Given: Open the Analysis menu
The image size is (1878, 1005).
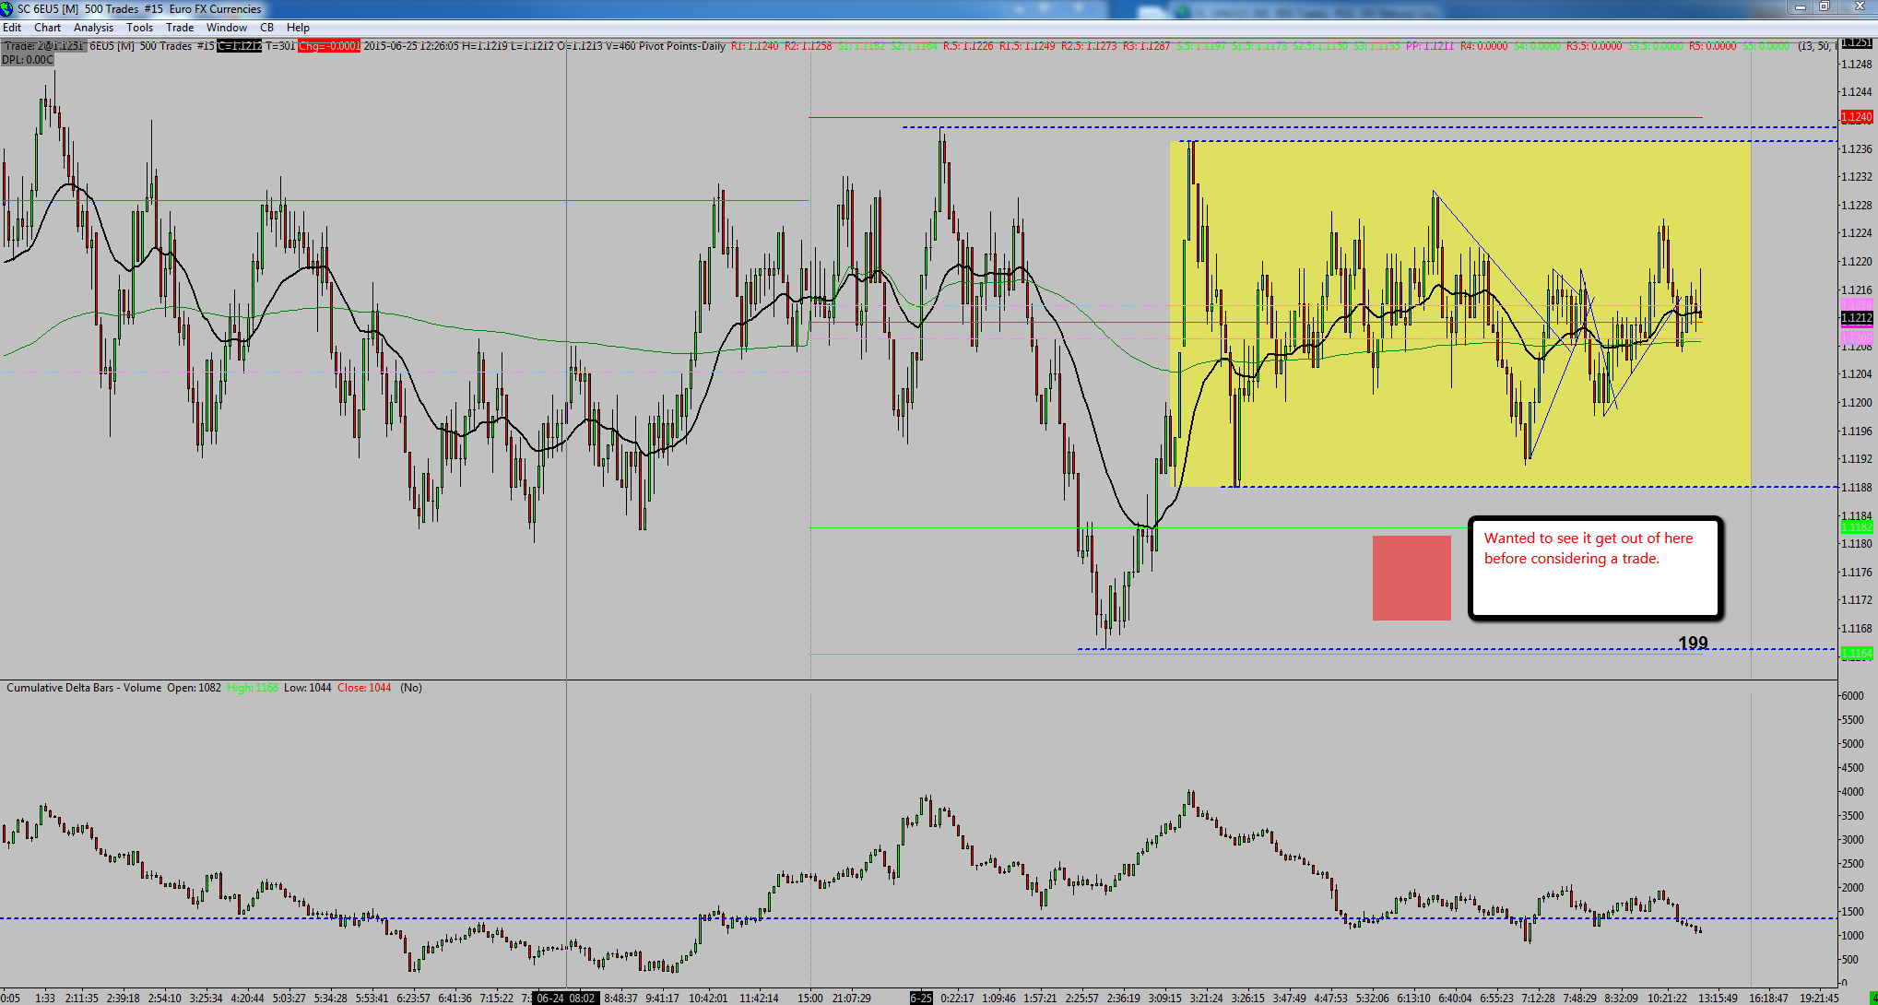Looking at the screenshot, I should point(93,28).
